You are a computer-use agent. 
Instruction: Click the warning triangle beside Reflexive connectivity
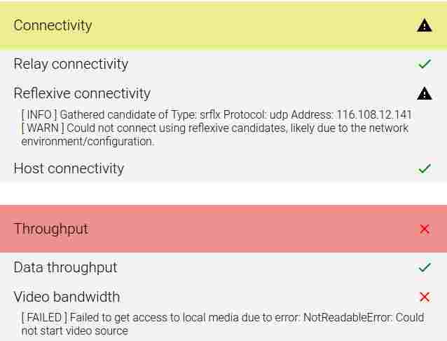(424, 93)
